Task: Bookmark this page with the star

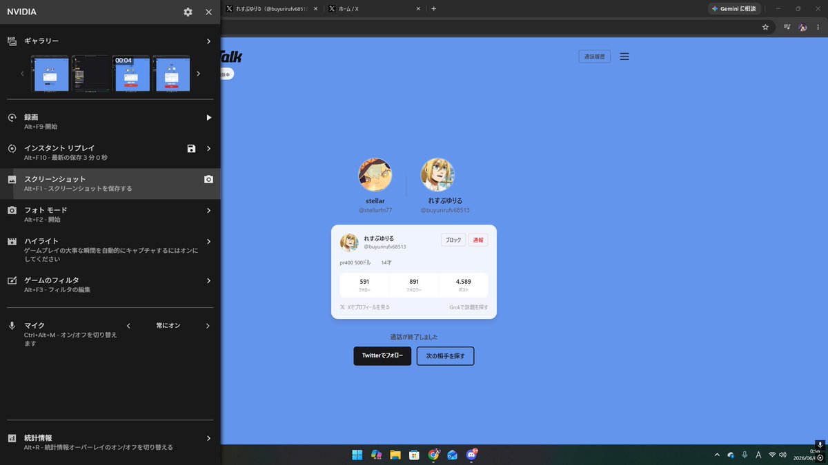Action: click(x=765, y=27)
